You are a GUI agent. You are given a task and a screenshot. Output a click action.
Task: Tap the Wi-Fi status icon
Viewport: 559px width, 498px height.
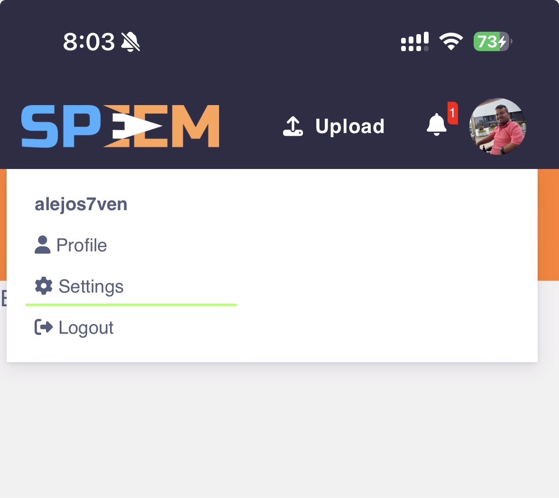[x=450, y=41]
